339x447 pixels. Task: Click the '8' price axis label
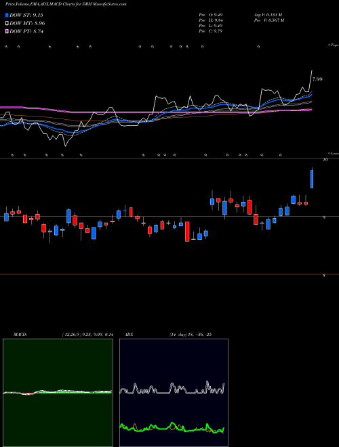point(324,276)
